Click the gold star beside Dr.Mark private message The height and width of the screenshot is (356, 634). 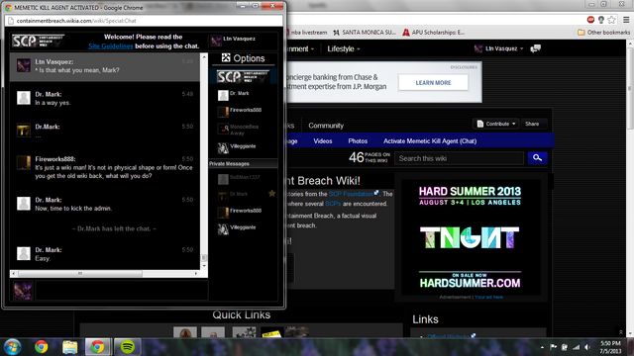[272, 194]
